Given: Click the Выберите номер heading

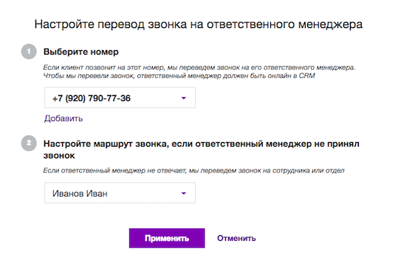Looking at the screenshot, I should [81, 52].
